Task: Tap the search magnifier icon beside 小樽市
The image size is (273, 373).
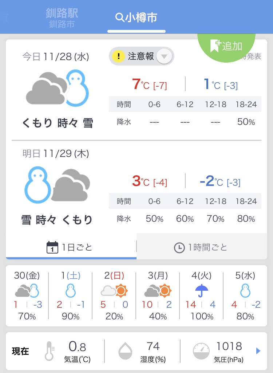Action: click(120, 17)
